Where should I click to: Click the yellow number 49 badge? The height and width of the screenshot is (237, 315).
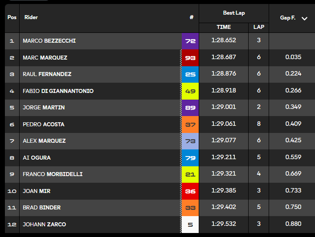click(190, 91)
